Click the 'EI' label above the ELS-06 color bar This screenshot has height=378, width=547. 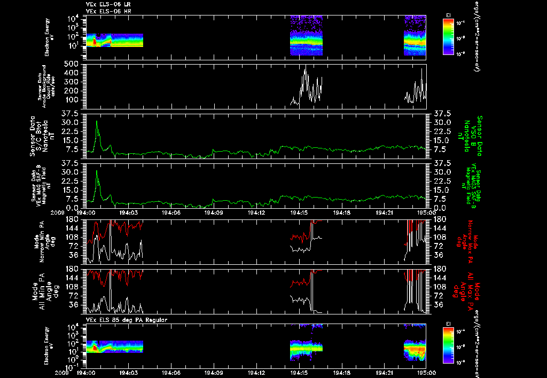448,15
